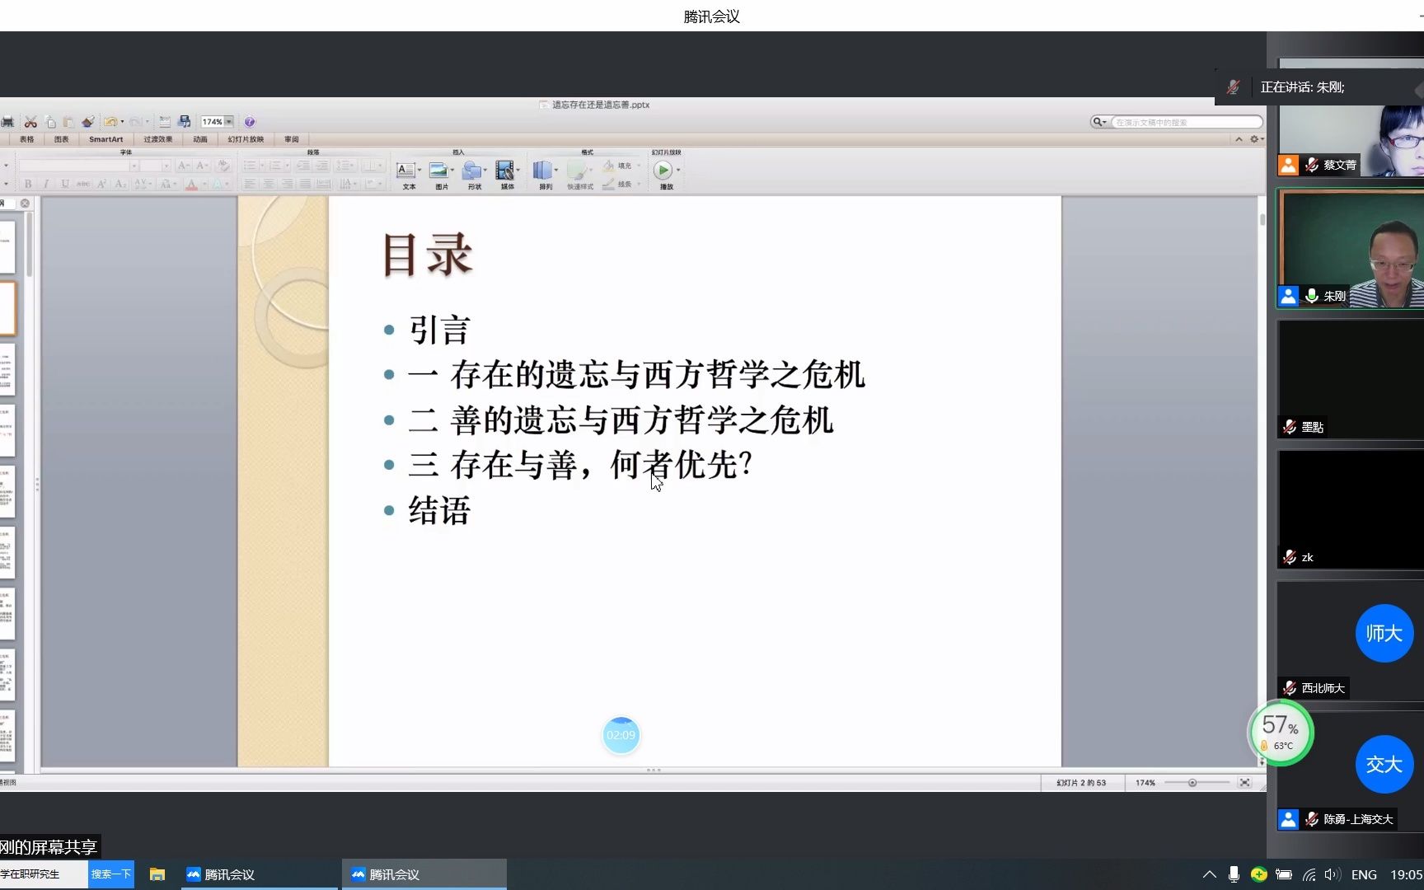This screenshot has width=1424, height=890.
Task: Toggle Bold formatting button
Action: (x=28, y=184)
